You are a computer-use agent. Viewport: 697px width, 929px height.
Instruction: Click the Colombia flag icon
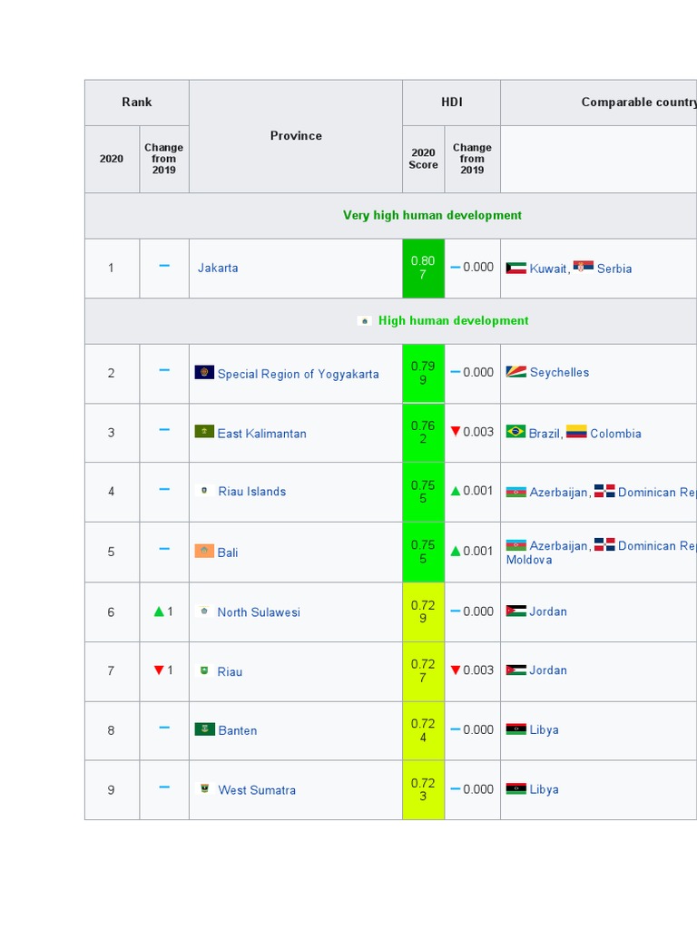pyautogui.click(x=576, y=432)
